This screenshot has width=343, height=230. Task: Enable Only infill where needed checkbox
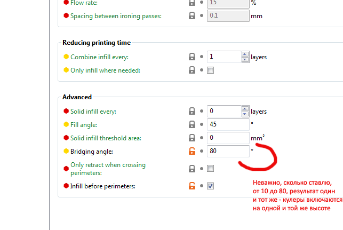pos(210,70)
